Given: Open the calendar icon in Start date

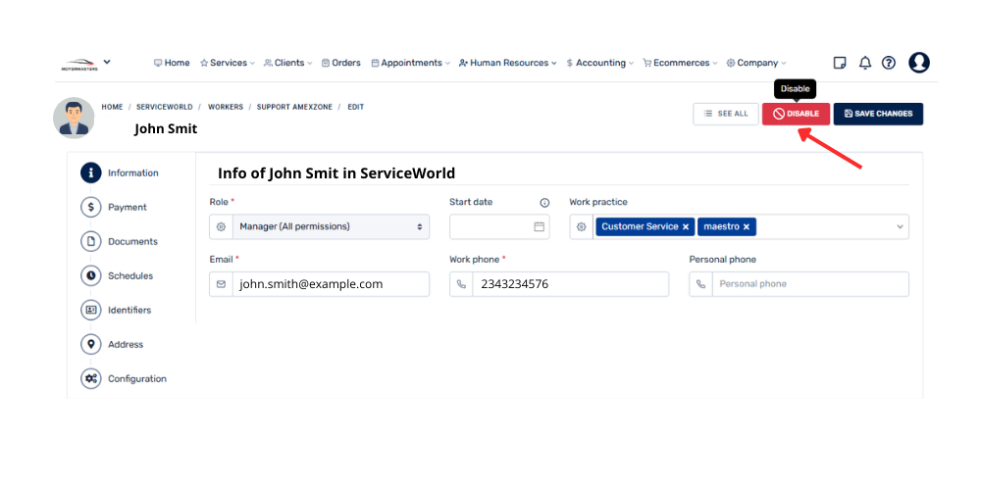Looking at the screenshot, I should click(539, 226).
